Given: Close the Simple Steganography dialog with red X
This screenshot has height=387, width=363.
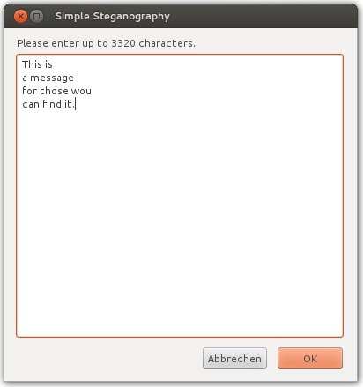Looking at the screenshot, I should pyautogui.click(x=20, y=16).
